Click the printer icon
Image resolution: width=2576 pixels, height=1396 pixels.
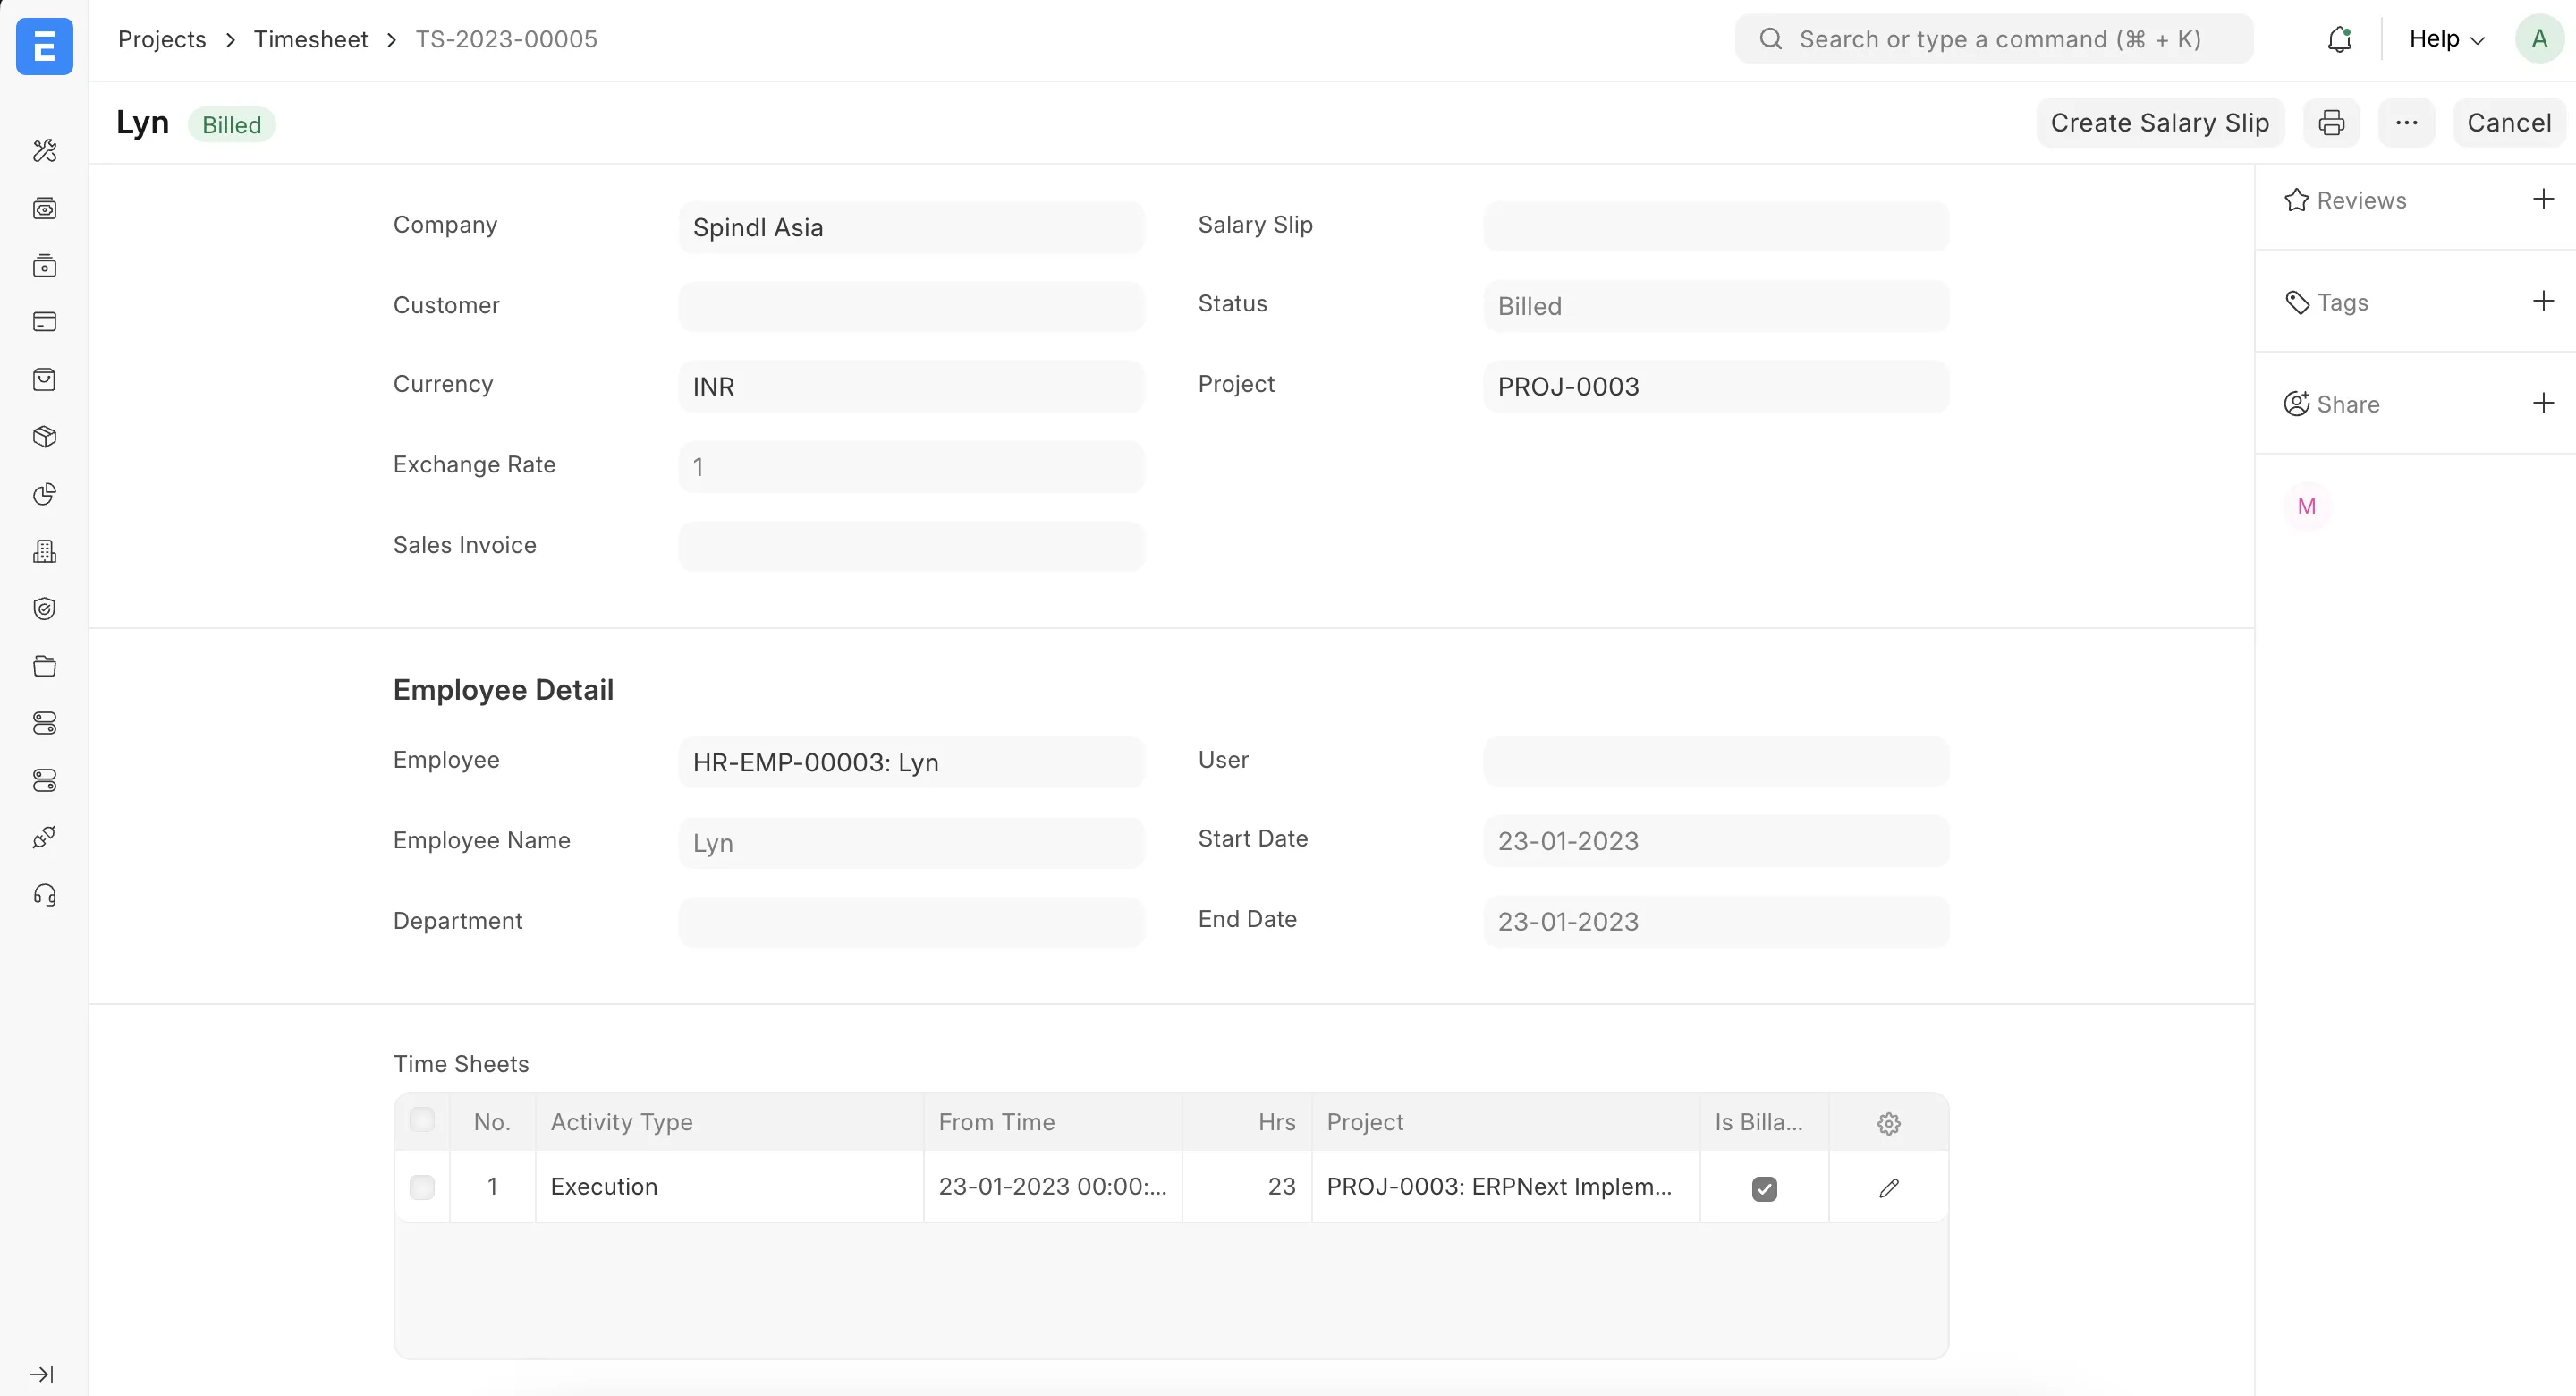2331,123
